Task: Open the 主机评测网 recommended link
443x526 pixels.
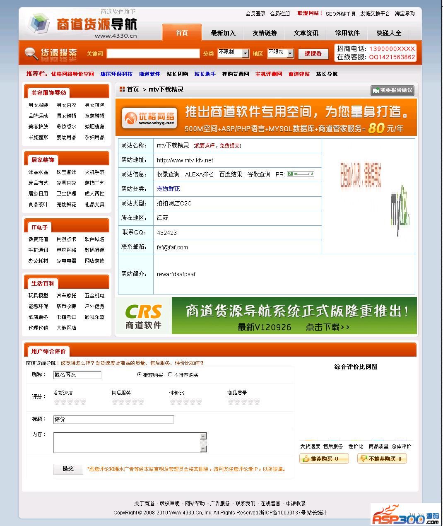Action: (x=269, y=74)
